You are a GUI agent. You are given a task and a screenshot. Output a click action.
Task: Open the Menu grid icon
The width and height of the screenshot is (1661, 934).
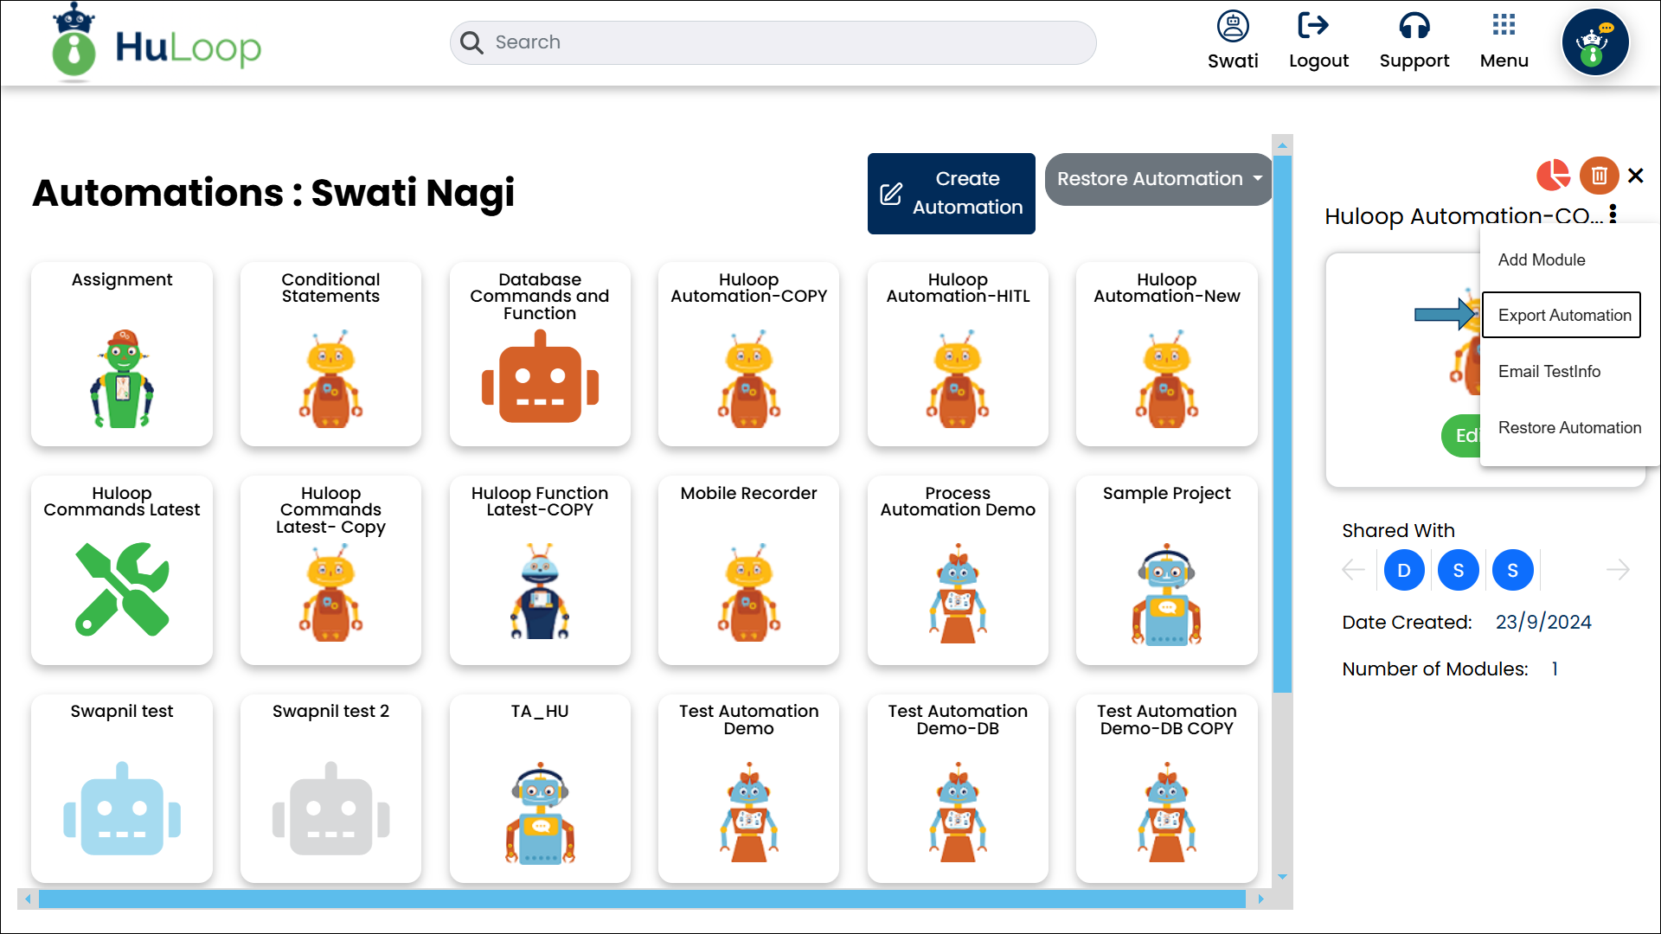(x=1504, y=24)
